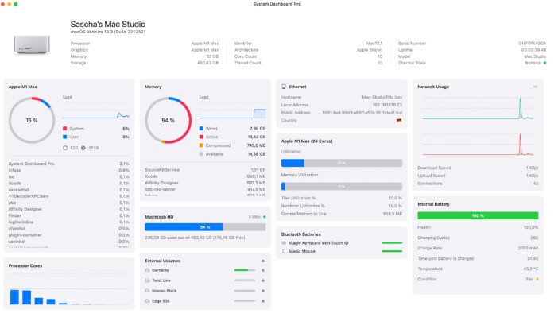Click the Macintosh HD used space text
The width and height of the screenshot is (554, 321).
click(196, 238)
